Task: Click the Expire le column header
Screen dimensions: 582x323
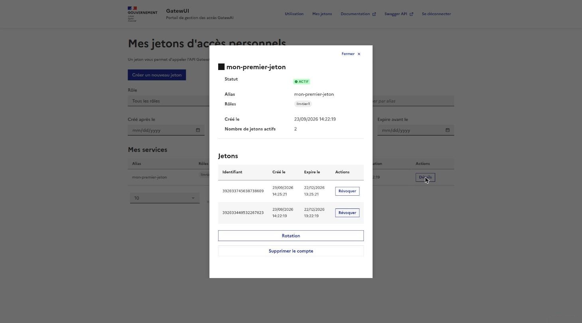Action: pyautogui.click(x=312, y=172)
